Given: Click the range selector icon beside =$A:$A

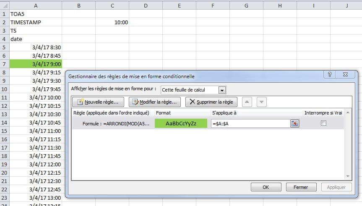Looking at the screenshot, I should (294, 123).
